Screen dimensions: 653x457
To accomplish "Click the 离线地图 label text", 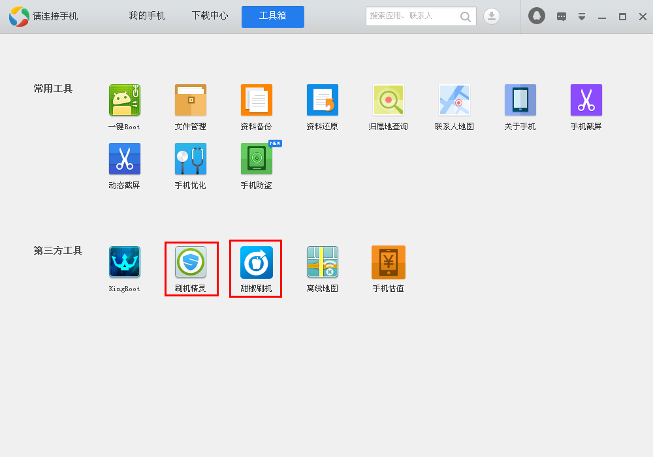I will coord(323,289).
